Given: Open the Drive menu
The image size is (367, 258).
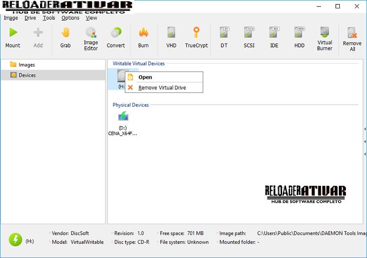Looking at the screenshot, I should [30, 18].
